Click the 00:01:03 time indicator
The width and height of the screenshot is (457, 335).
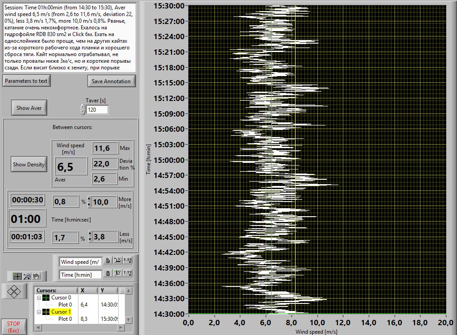click(x=27, y=237)
